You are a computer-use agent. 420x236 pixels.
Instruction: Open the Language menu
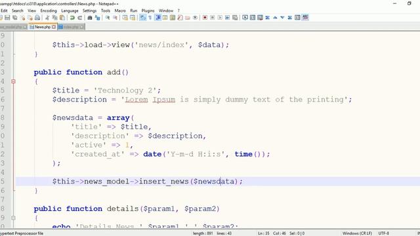(70, 10)
